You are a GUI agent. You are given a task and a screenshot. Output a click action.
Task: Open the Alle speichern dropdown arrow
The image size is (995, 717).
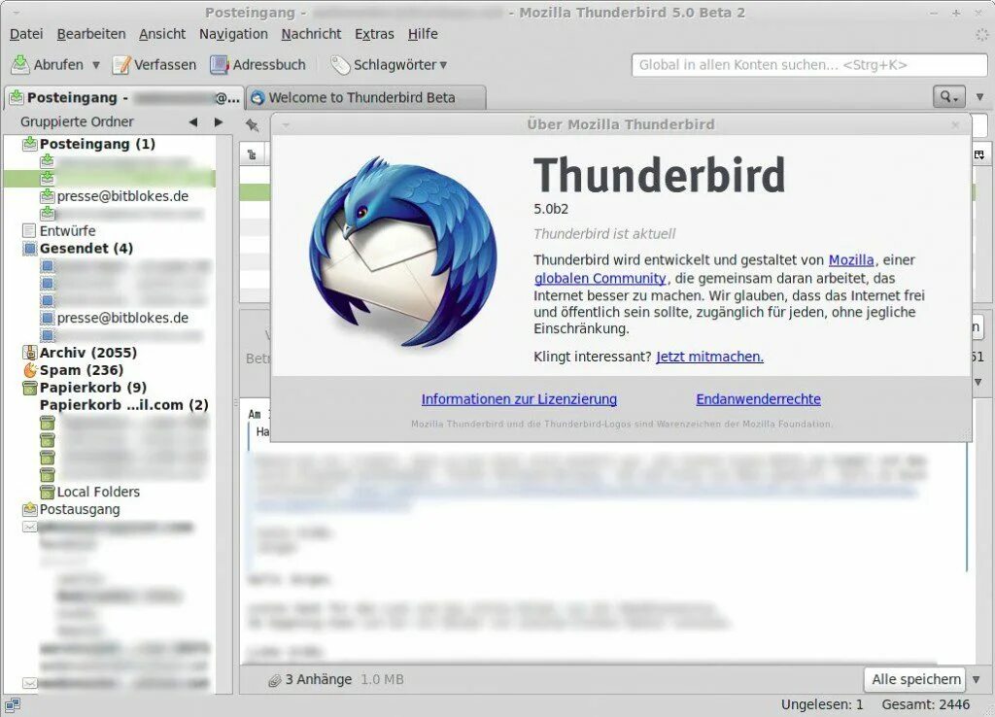pyautogui.click(x=976, y=679)
